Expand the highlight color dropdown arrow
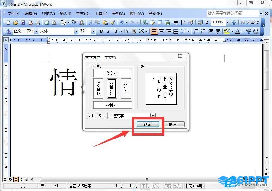Viewport: 272px width, 191px height. pos(232,32)
